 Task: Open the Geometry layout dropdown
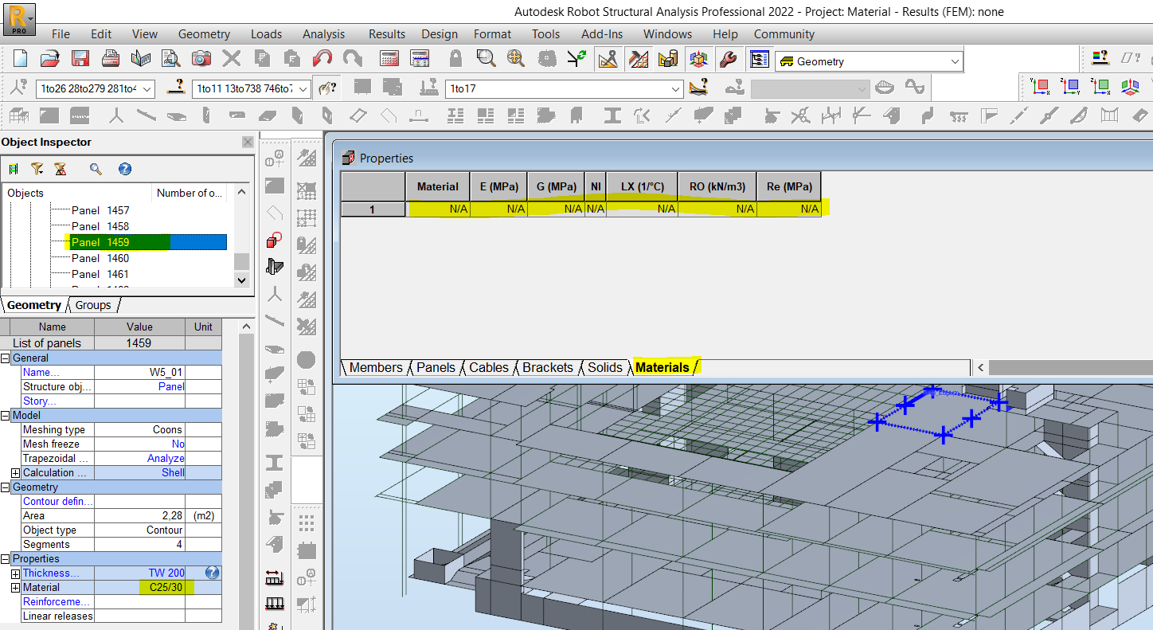coord(955,61)
